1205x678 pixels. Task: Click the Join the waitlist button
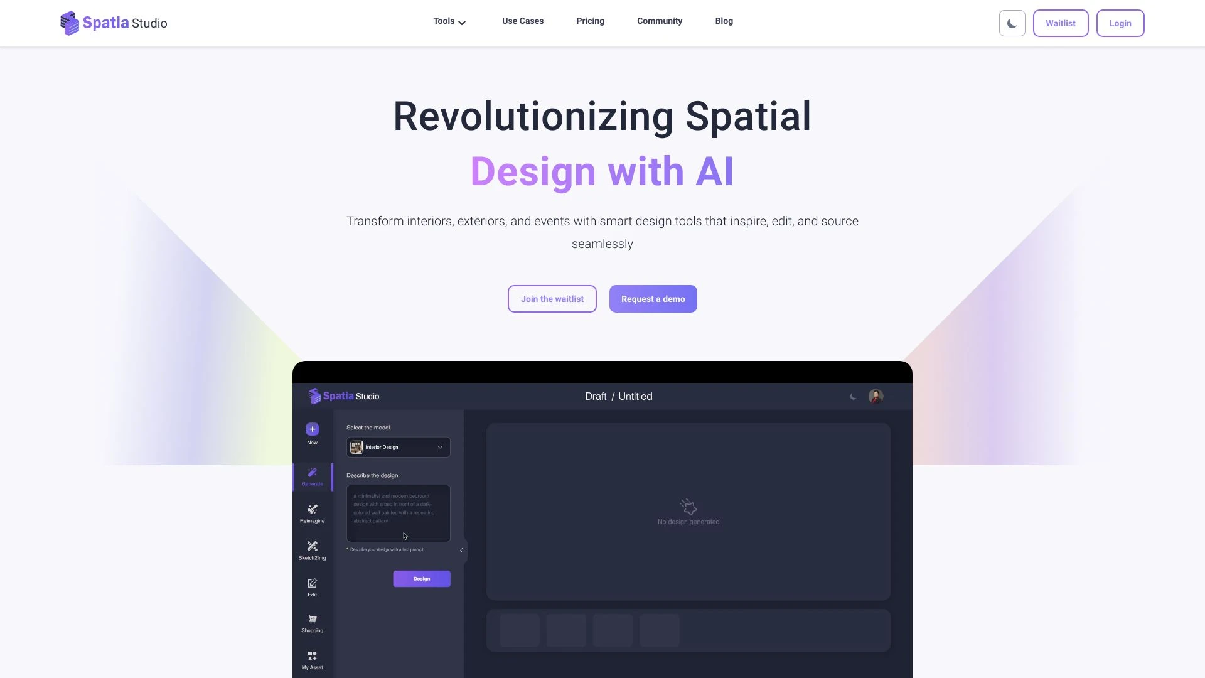[x=552, y=299]
